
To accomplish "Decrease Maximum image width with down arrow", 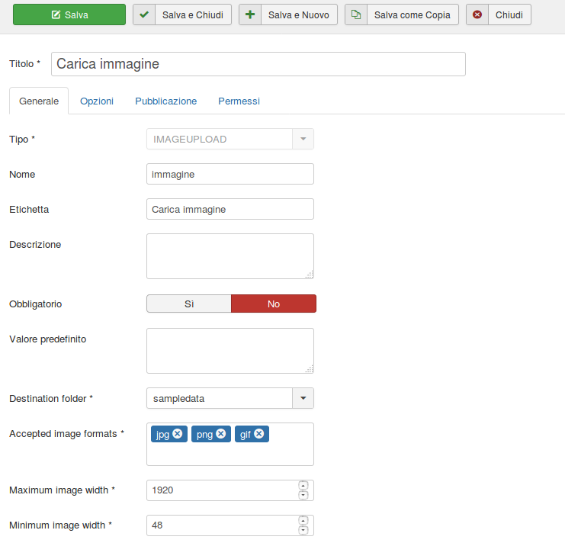I will click(303, 495).
